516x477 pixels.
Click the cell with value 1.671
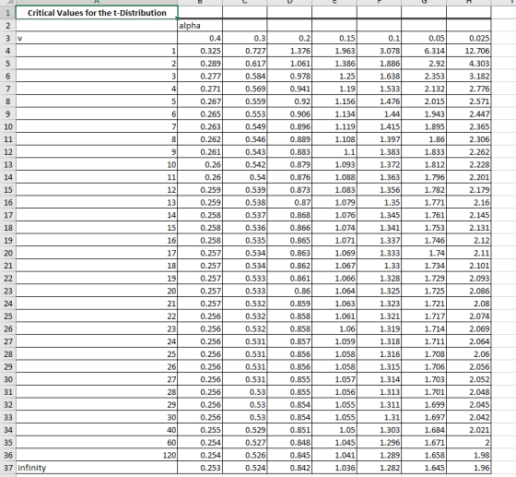424,442
